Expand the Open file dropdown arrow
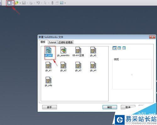The height and width of the screenshot is (125, 157). click(x=20, y=3)
